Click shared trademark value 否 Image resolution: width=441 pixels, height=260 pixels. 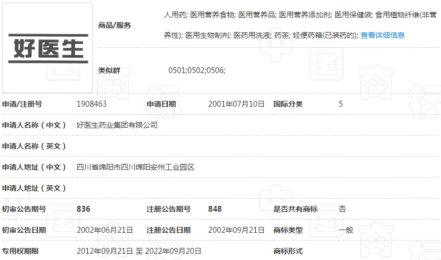[343, 209]
